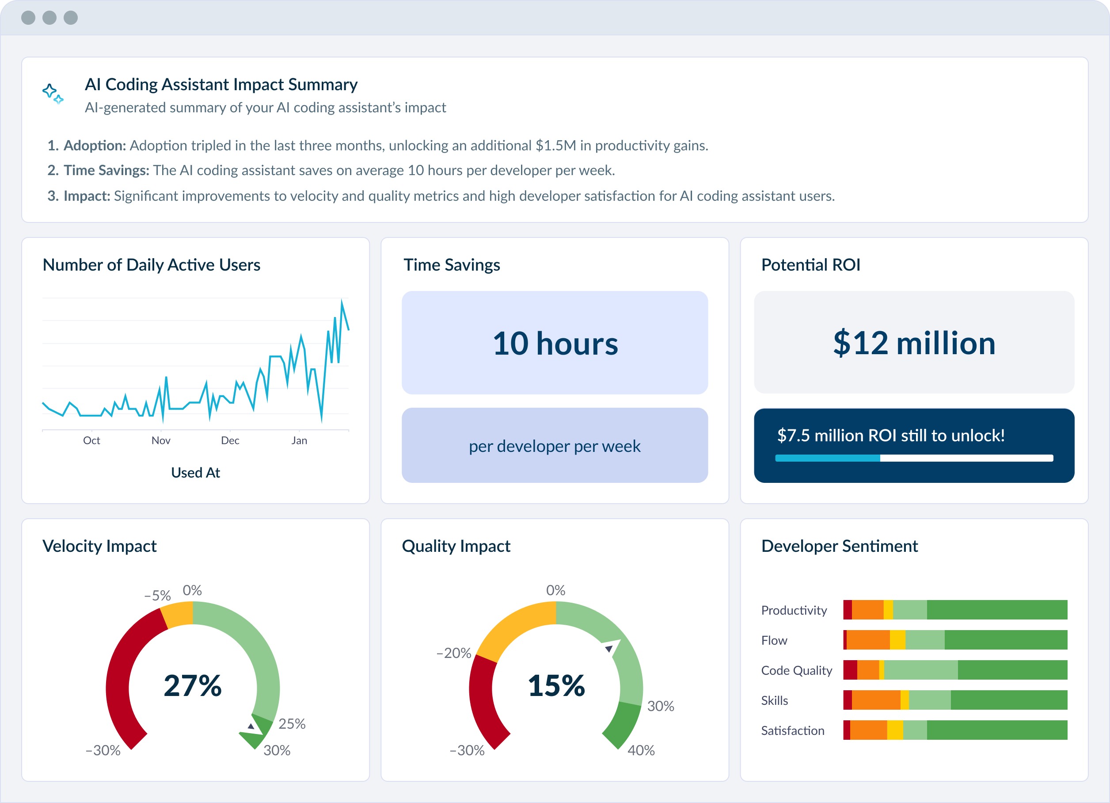
Task: Click the Quality Impact gauge needle arrow
Action: 609,649
